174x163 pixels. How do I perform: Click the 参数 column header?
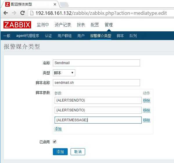tap(58, 93)
